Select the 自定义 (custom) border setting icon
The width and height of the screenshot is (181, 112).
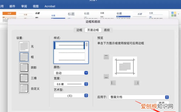coord(24,89)
